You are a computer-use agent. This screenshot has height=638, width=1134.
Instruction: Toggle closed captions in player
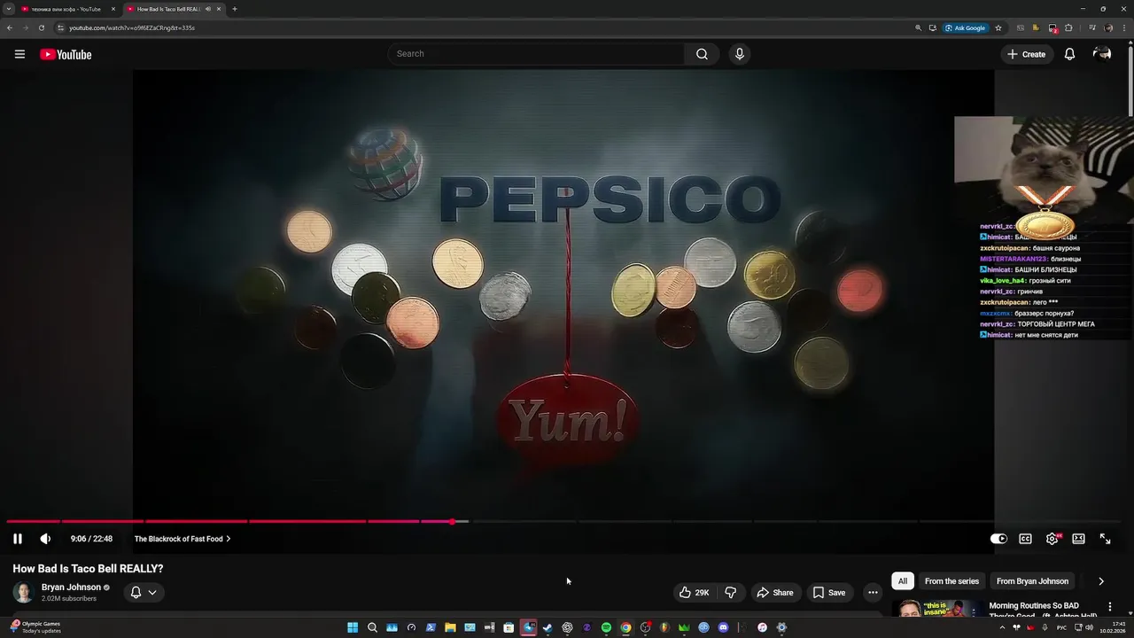pos(1025,539)
